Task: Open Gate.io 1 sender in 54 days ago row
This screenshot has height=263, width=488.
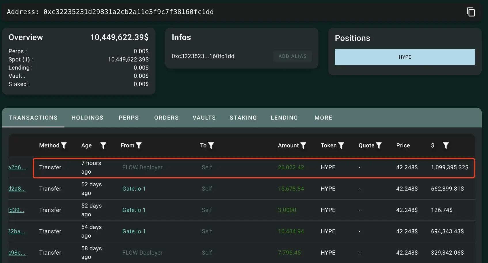Action: [x=134, y=231]
